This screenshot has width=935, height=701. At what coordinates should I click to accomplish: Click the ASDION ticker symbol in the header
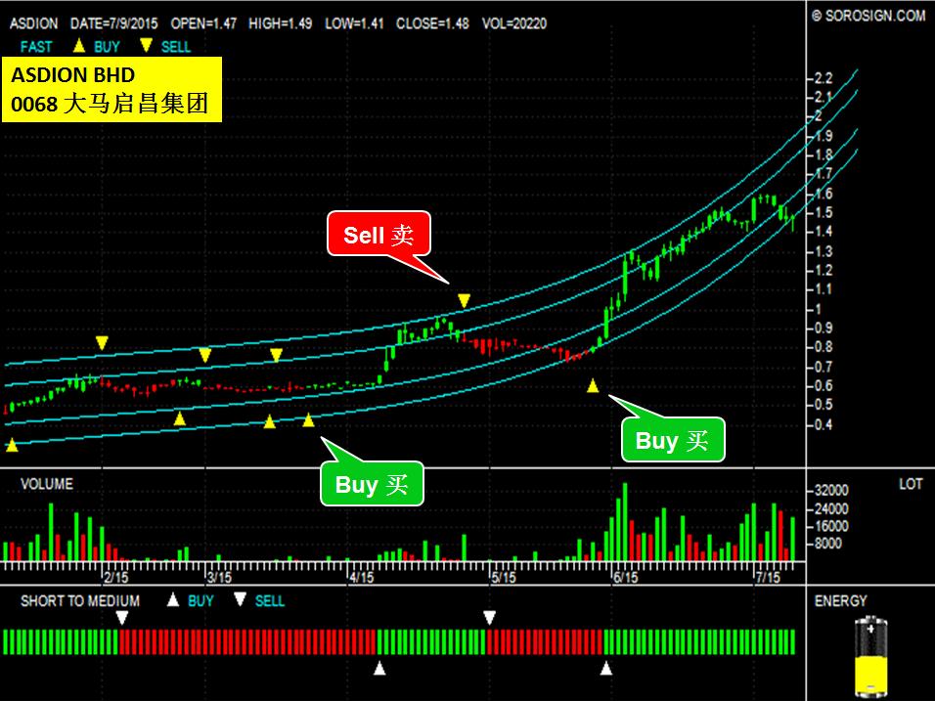pos(33,23)
